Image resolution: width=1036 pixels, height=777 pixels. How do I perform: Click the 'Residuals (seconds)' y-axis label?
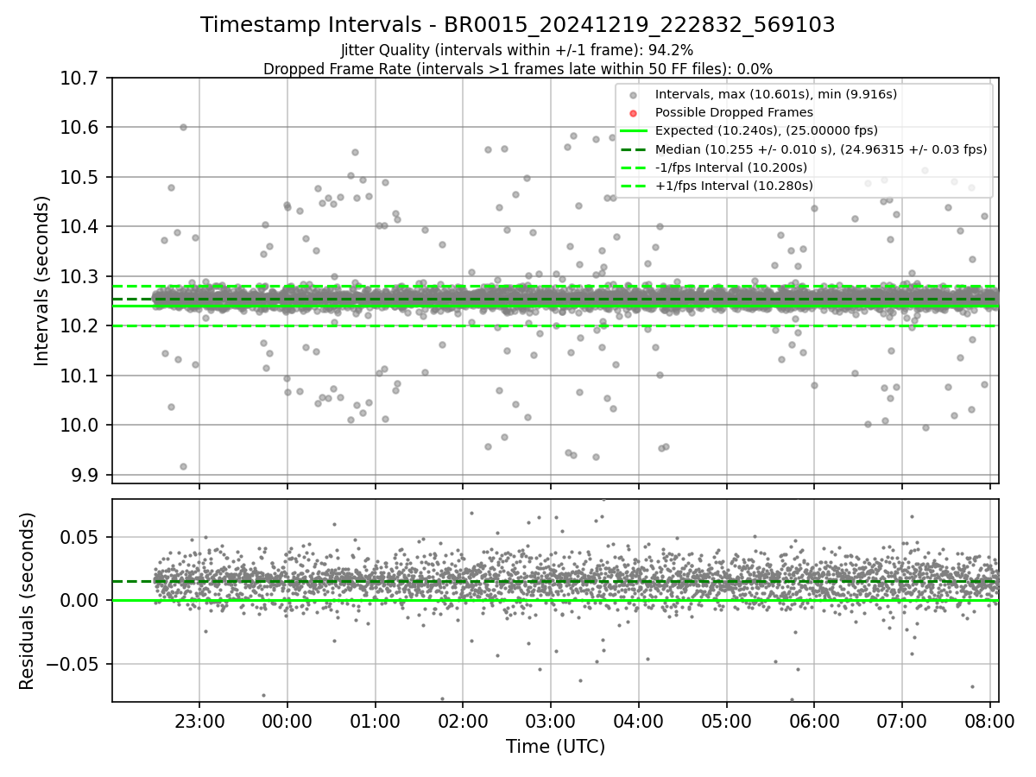point(27,601)
